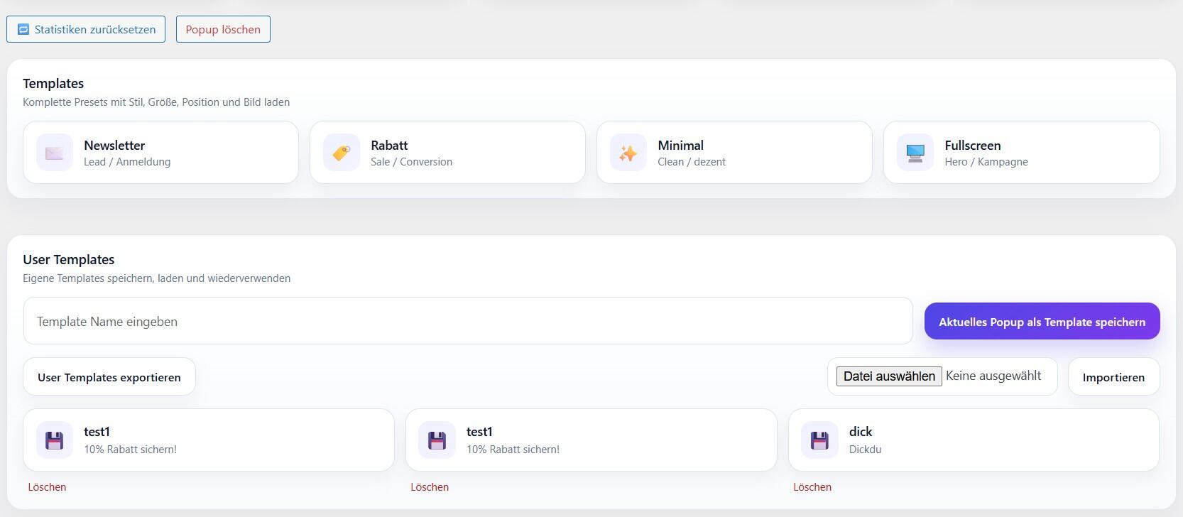Click the Minimal sparkle icon
The image size is (1183, 517).
point(628,153)
